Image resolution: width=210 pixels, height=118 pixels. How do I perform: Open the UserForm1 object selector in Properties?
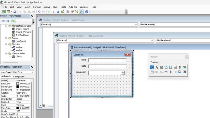pyautogui.click(x=17, y=72)
